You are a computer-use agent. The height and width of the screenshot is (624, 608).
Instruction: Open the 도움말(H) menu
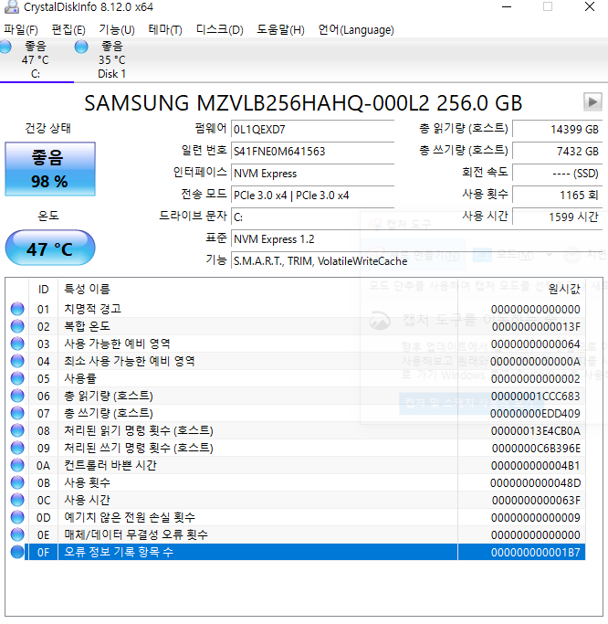pyautogui.click(x=280, y=30)
